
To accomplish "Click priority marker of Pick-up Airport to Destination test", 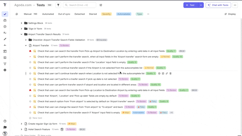I will [x=30, y=51].
